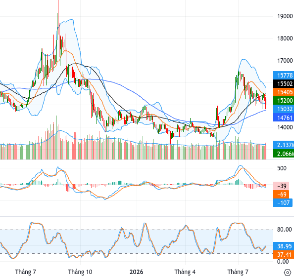
Task: Select the orange 15405 price label
Action: pos(284,92)
